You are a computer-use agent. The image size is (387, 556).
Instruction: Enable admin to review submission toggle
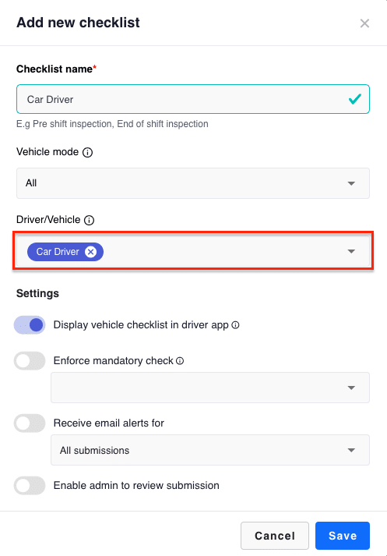point(30,486)
